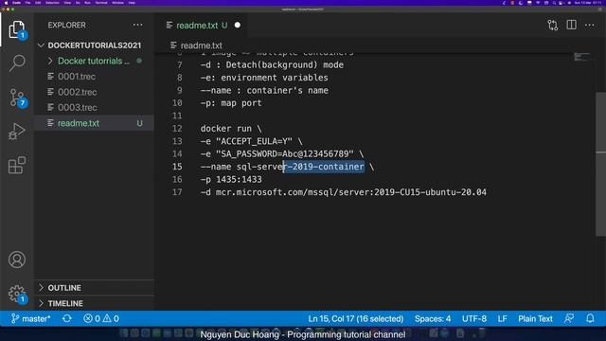Change end of line sequence LF
This screenshot has width=606, height=341.
[x=502, y=318]
